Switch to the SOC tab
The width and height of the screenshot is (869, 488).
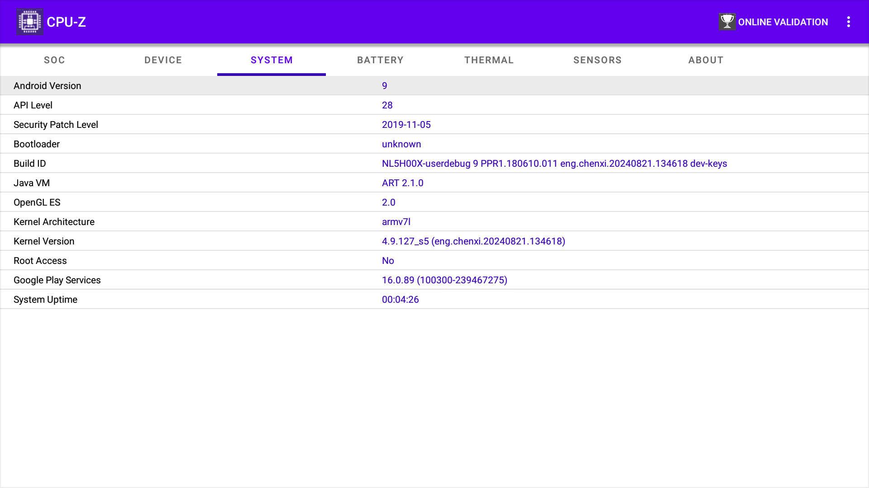pyautogui.click(x=54, y=60)
